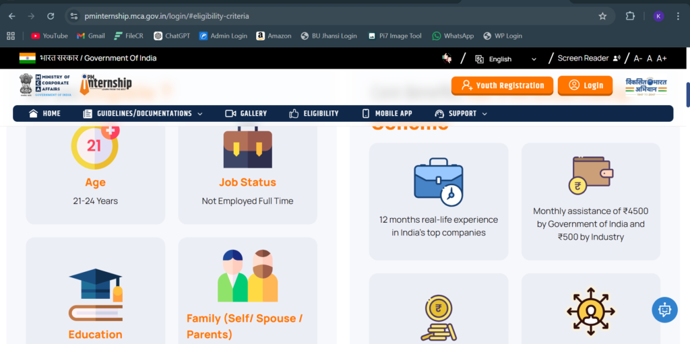690x344 pixels.
Task: Go to the Gallery menu item
Action: tap(246, 114)
